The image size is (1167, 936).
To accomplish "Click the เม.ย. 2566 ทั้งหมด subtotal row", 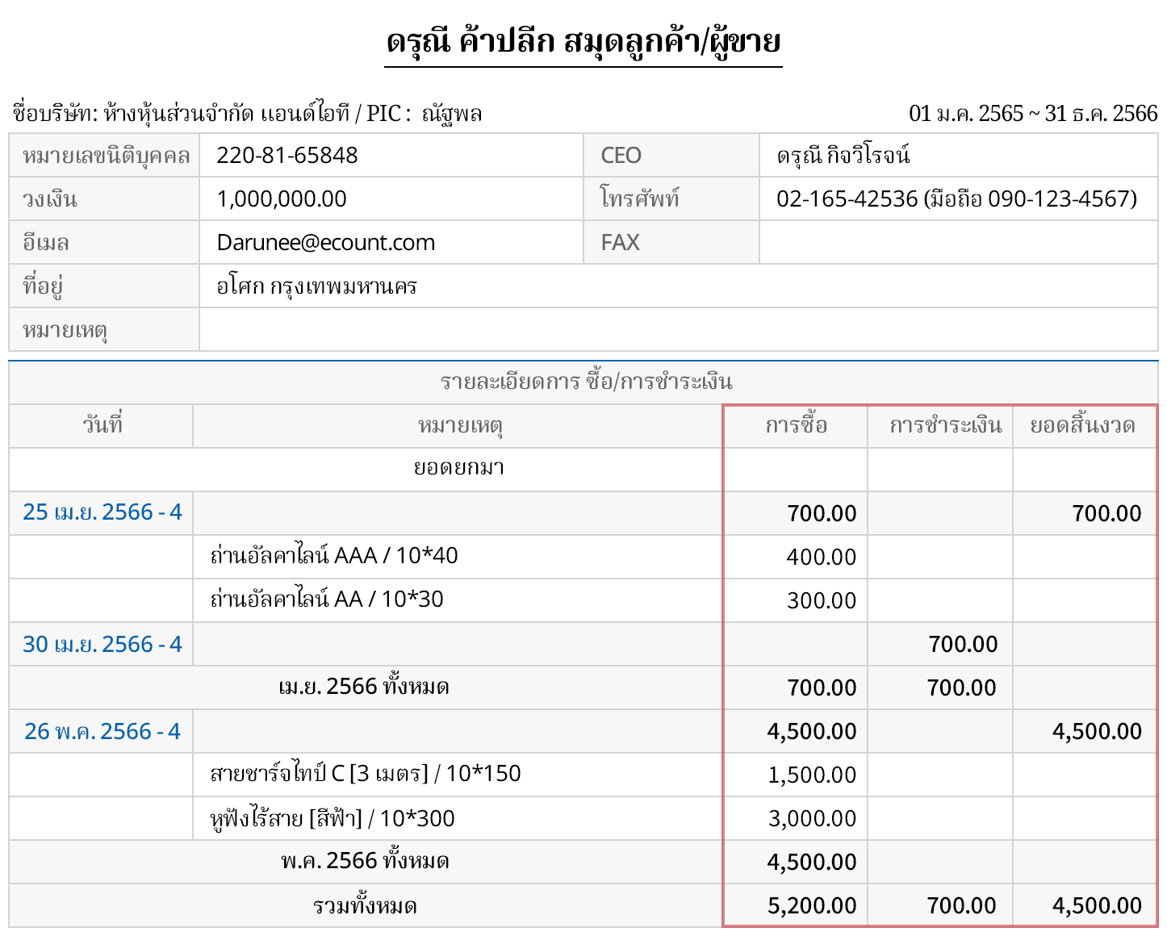I will coord(364,687).
